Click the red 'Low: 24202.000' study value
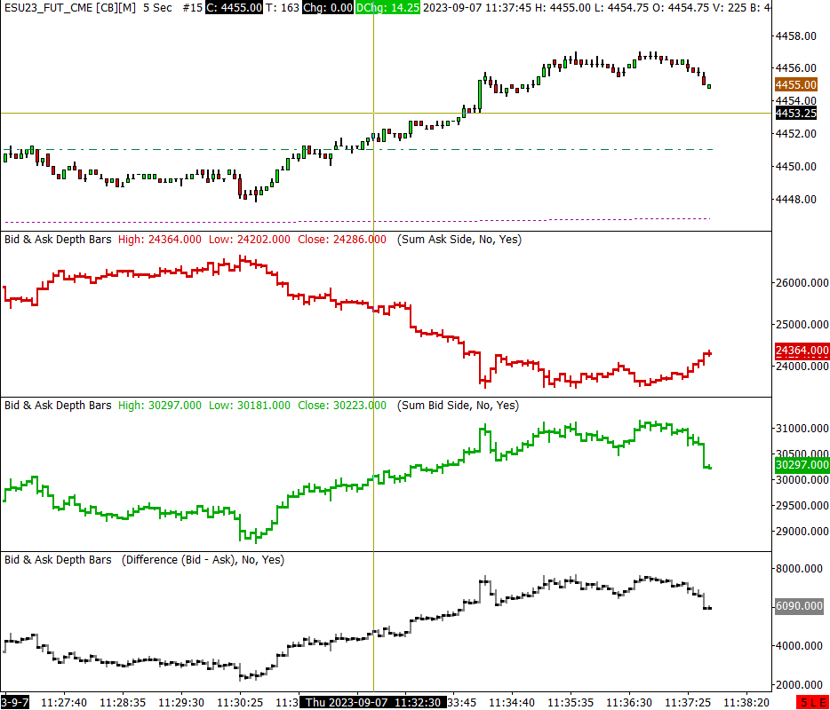Screen dimensions: 830x710 click(250, 240)
